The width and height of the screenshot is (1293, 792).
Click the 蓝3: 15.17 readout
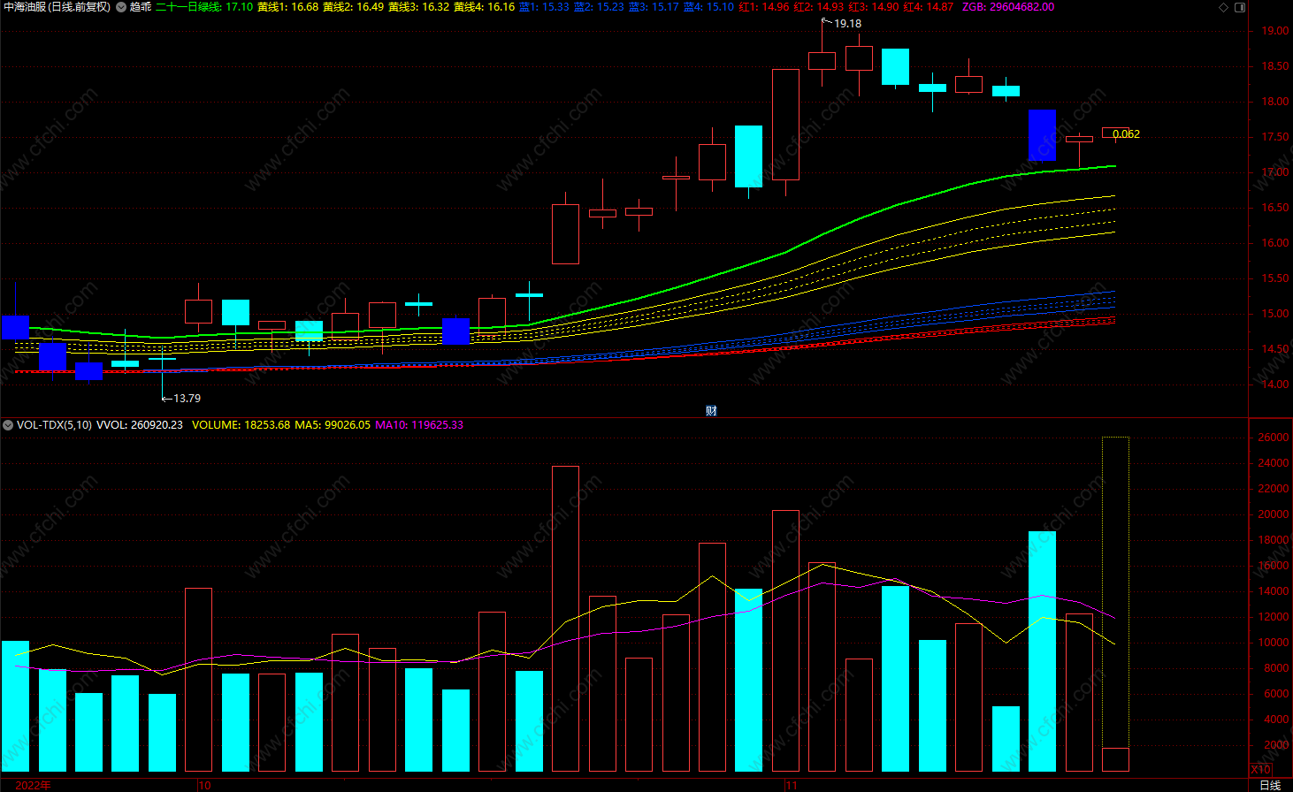[654, 7]
